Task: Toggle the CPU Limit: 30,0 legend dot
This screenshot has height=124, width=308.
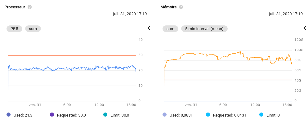Action: [x=105, y=115]
